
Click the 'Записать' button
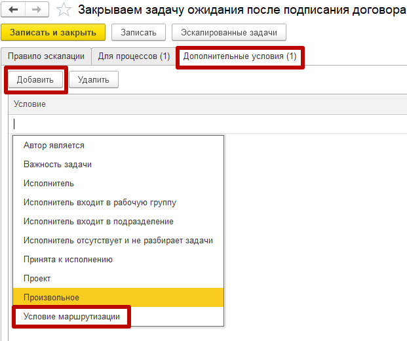click(138, 33)
